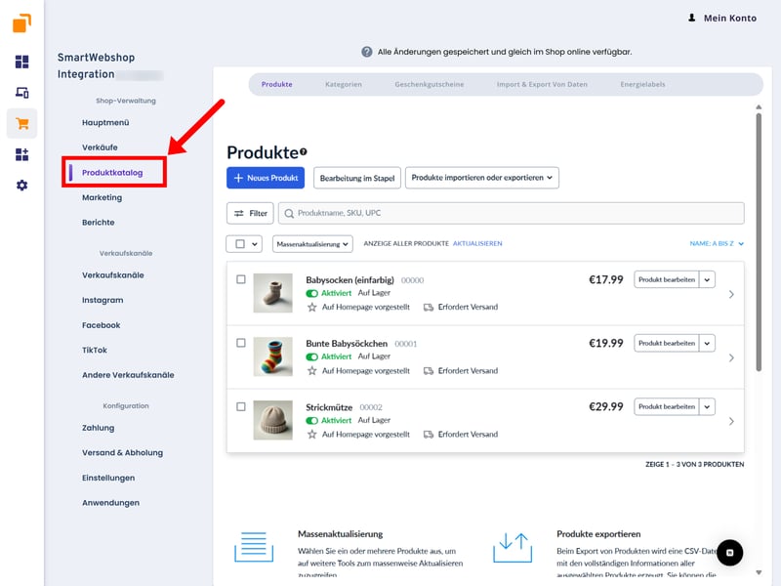Click the star icon under Babysocken (einfarbig)
This screenshot has width=781, height=586.
pos(312,307)
